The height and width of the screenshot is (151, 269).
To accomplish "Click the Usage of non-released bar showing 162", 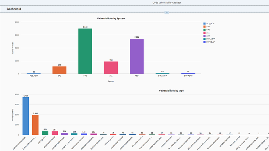I will [74, 134].
